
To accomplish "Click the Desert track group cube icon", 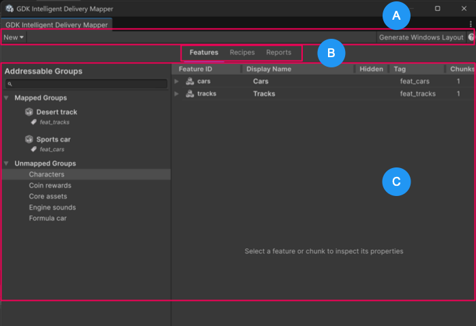I will (29, 112).
